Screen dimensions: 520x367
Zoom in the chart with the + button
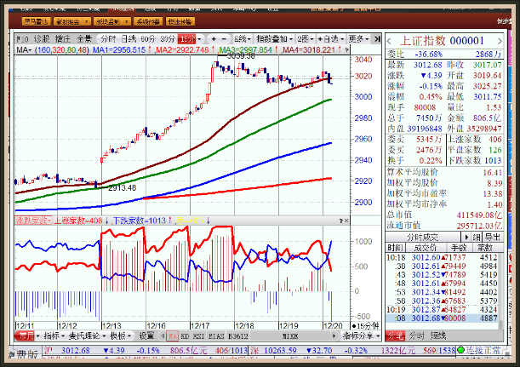pos(214,39)
